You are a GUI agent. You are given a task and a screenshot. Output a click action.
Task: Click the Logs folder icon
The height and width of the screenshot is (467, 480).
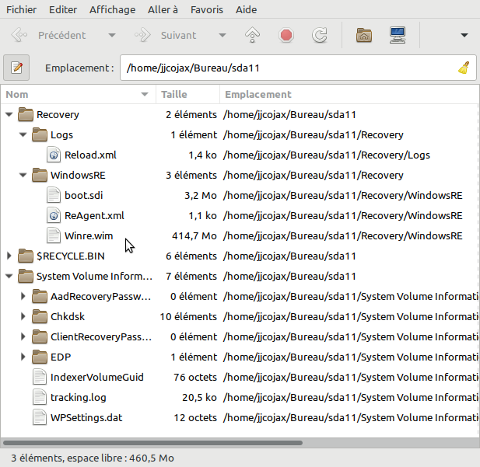(40, 134)
